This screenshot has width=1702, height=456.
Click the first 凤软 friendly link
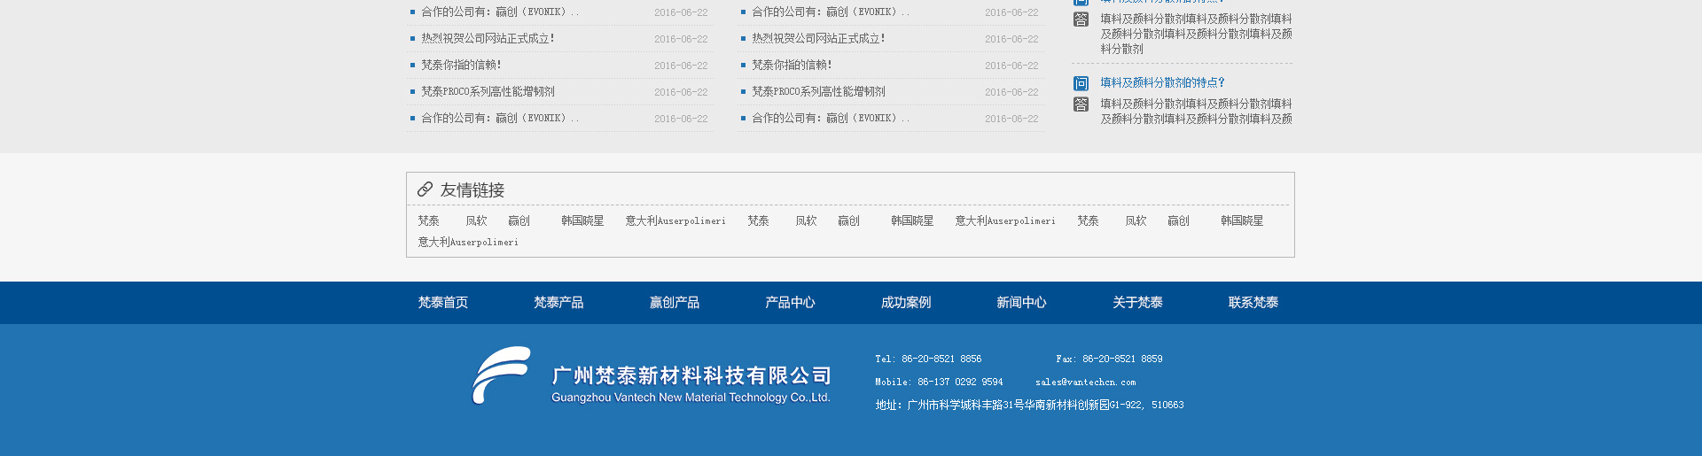476,221
